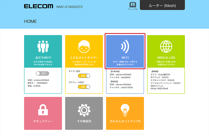This screenshot has height=136, width=209.
Task: Open the その他設定 gear icon
Action: 84,110
